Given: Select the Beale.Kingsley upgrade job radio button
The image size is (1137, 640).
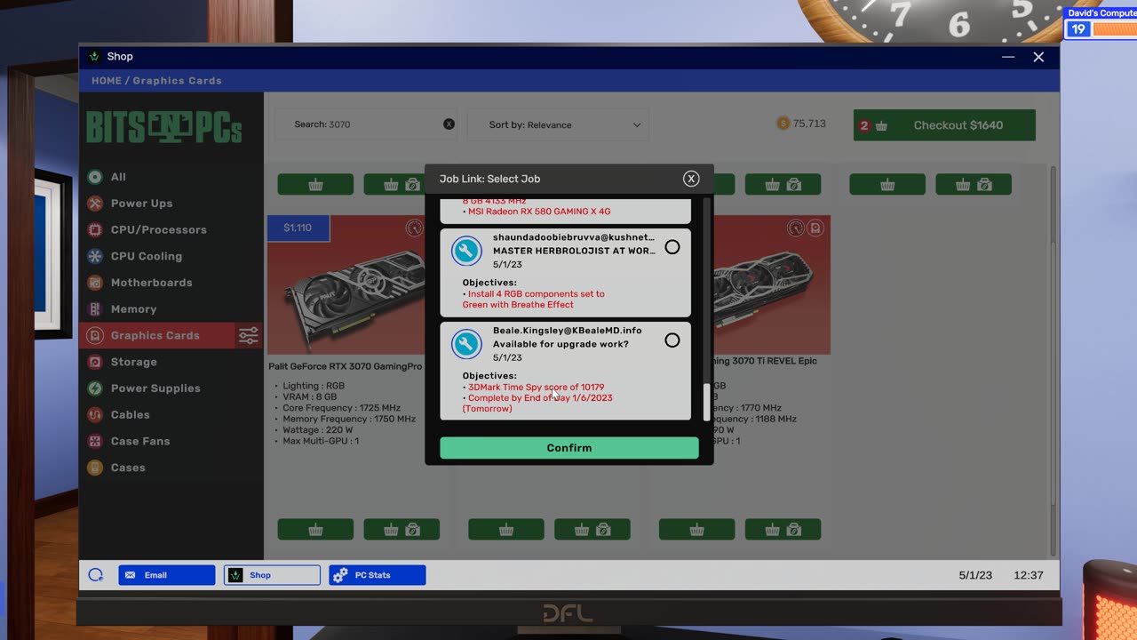Looking at the screenshot, I should 672,340.
